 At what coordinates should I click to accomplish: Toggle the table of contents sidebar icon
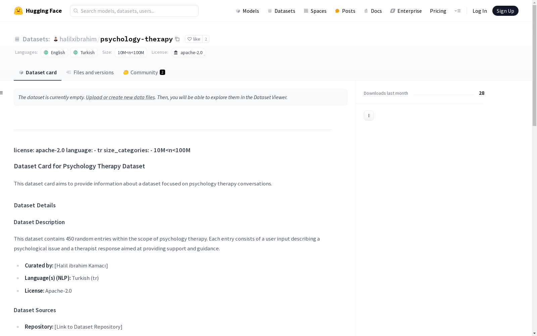click(x=2, y=93)
